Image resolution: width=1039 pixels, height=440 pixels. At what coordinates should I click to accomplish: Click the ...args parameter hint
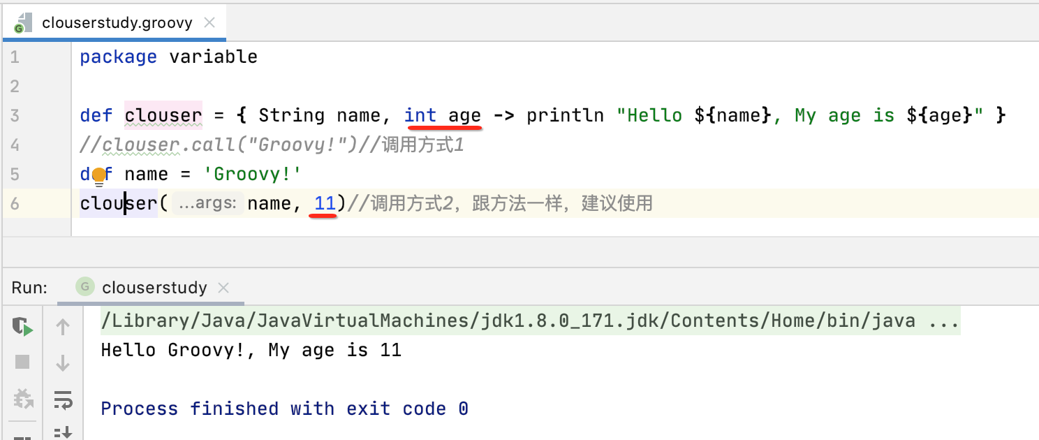click(207, 203)
